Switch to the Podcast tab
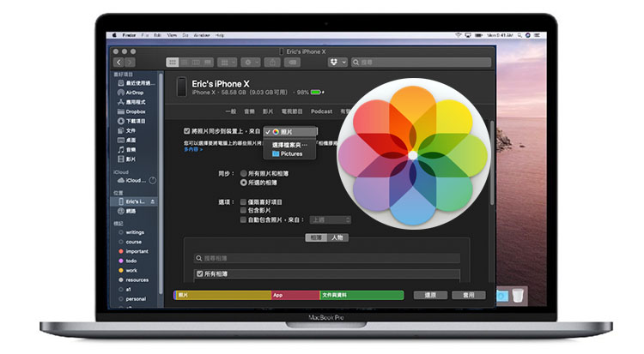Viewport: 644px width, 354px height. 322,111
